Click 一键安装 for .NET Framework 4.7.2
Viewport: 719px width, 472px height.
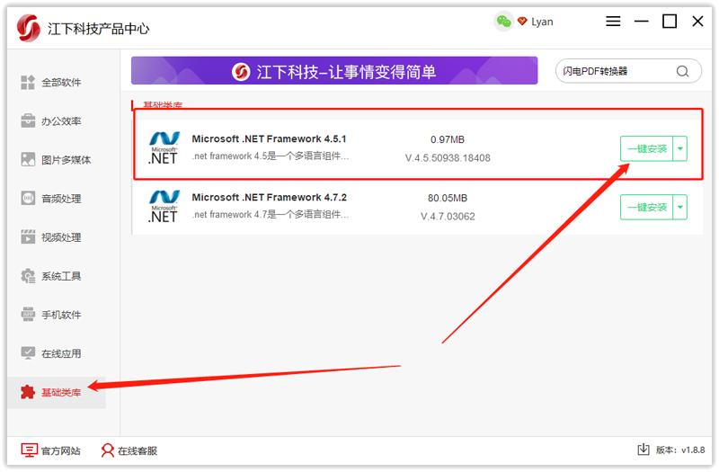(x=646, y=207)
